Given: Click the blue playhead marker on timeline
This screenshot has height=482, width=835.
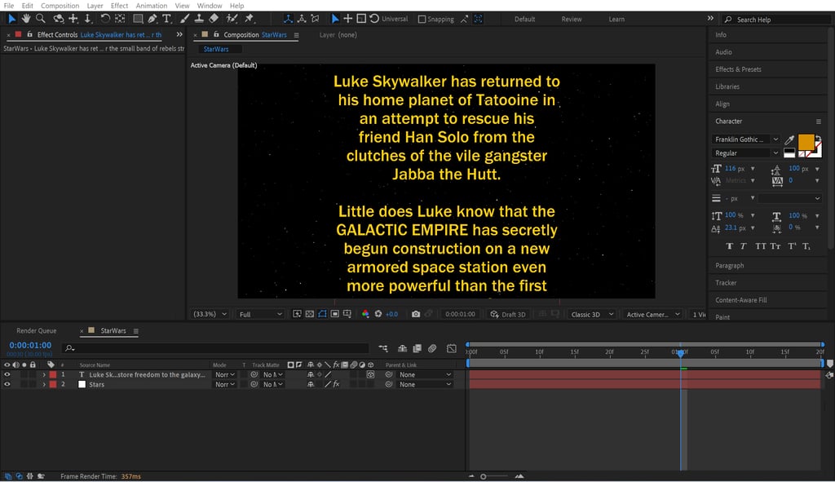Looking at the screenshot, I should (681, 352).
